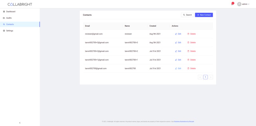This screenshot has height=126, width=256.
Task: Go to the next page arrow
Action: pyautogui.click(x=211, y=77)
